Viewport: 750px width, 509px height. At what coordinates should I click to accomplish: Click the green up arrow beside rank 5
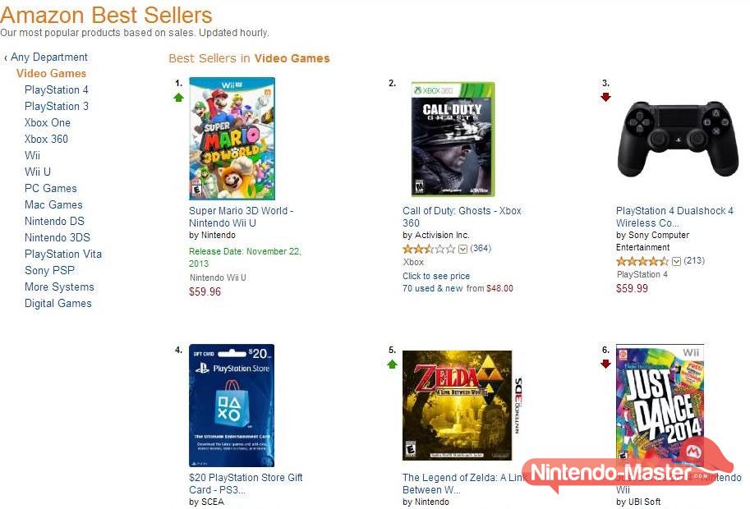pyautogui.click(x=392, y=364)
